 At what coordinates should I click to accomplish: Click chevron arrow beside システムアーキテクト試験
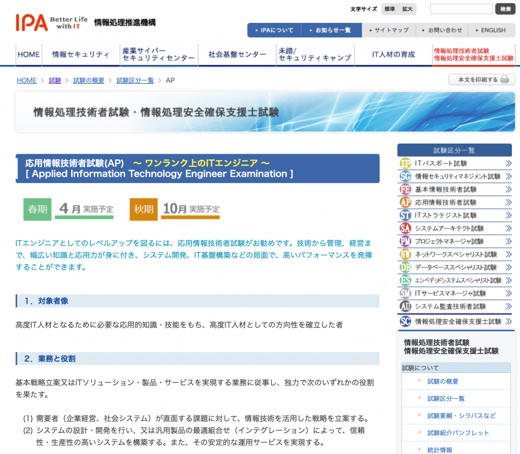[x=508, y=228]
